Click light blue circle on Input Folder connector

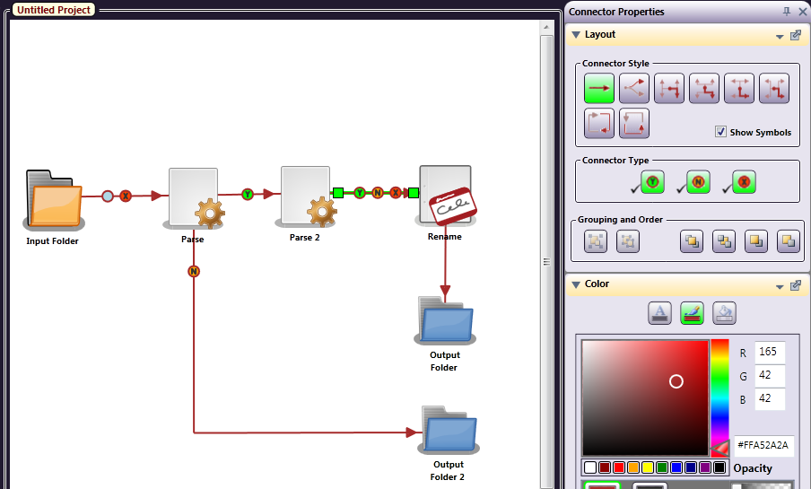pyautogui.click(x=108, y=196)
